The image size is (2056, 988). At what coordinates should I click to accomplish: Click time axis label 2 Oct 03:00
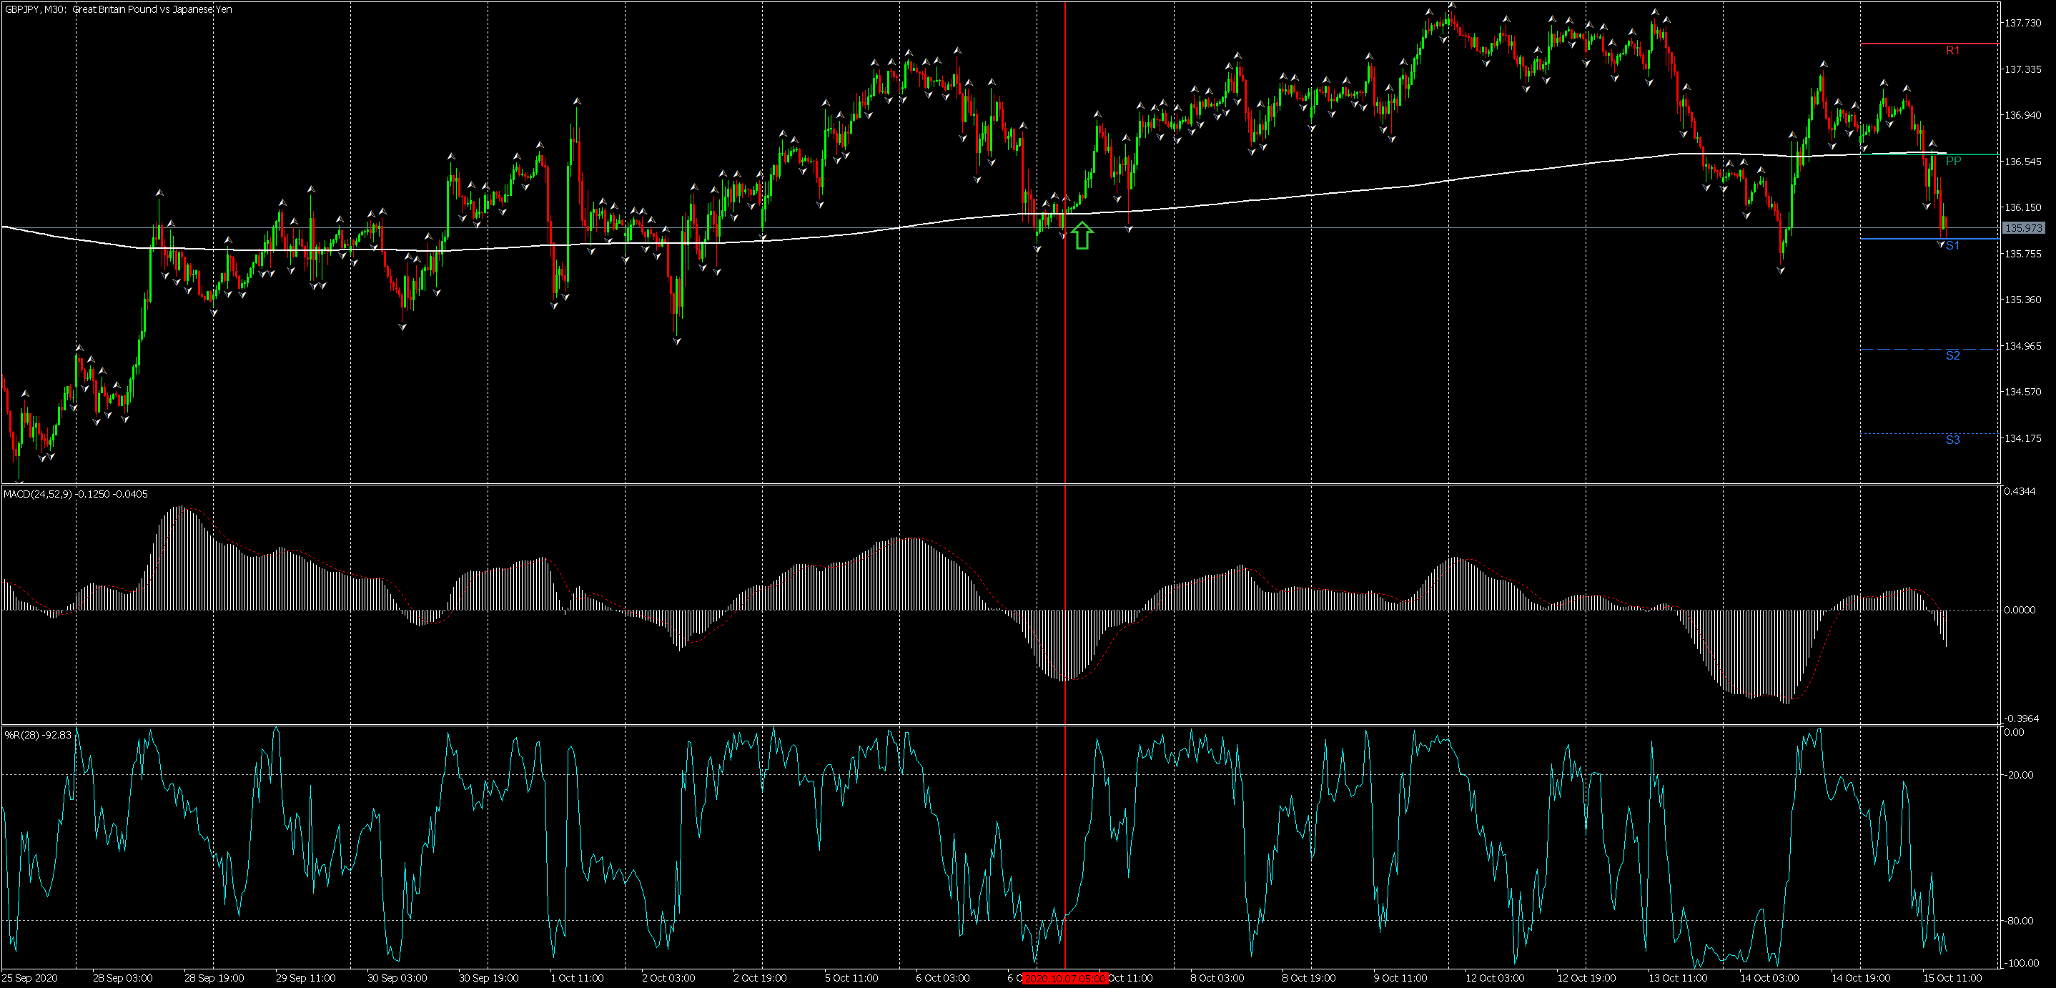669,979
